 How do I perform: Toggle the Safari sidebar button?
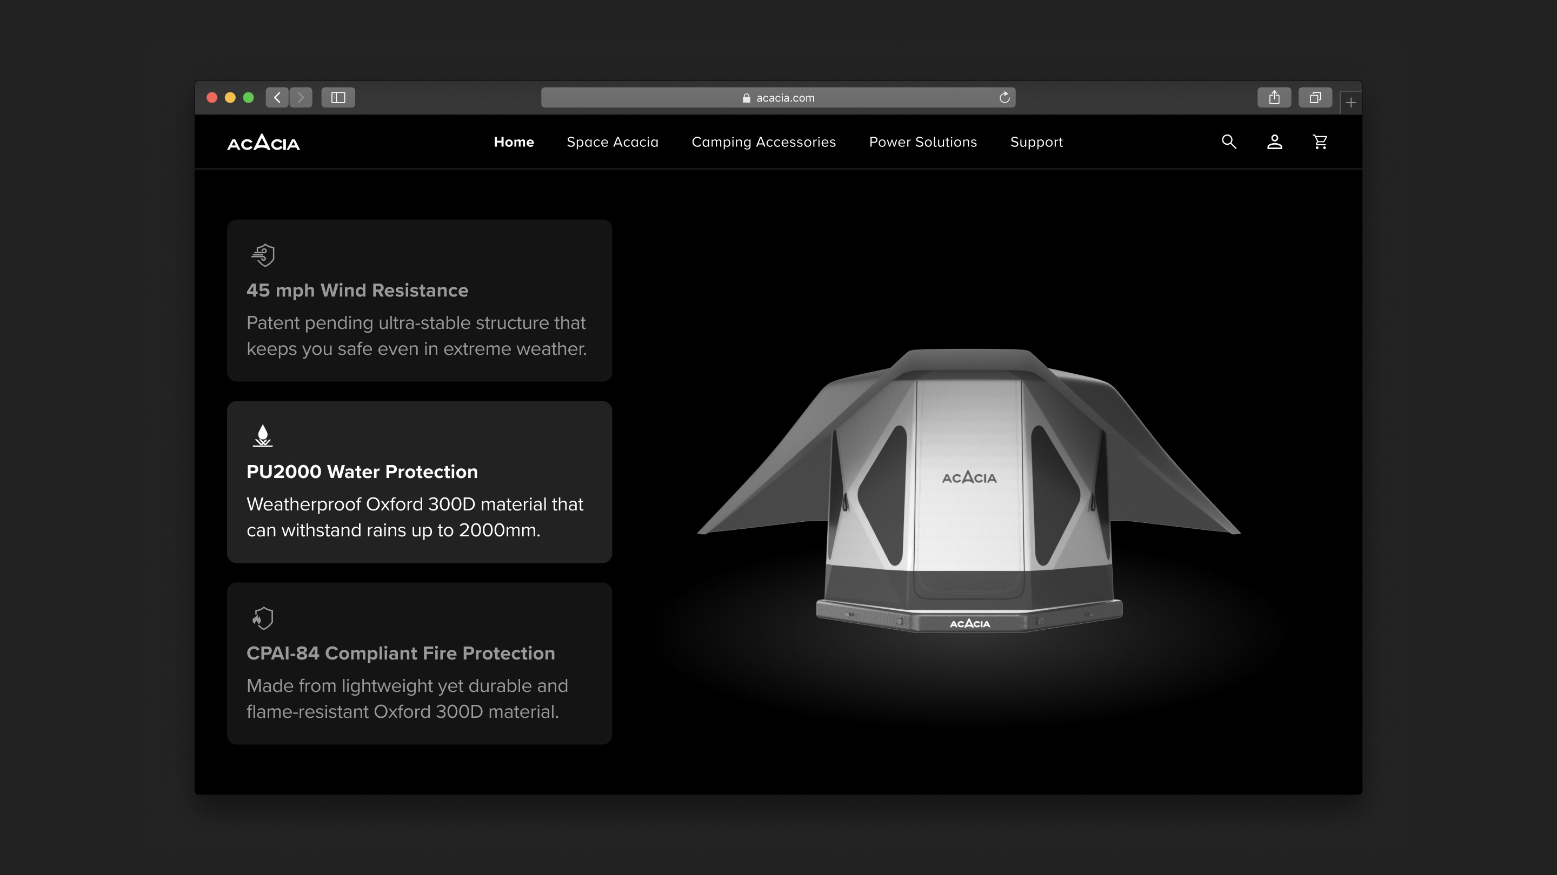coord(338,97)
